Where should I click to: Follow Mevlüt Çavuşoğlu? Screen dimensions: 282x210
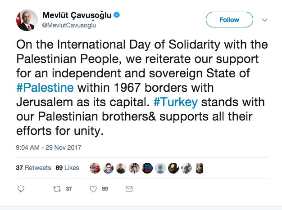pos(229,20)
